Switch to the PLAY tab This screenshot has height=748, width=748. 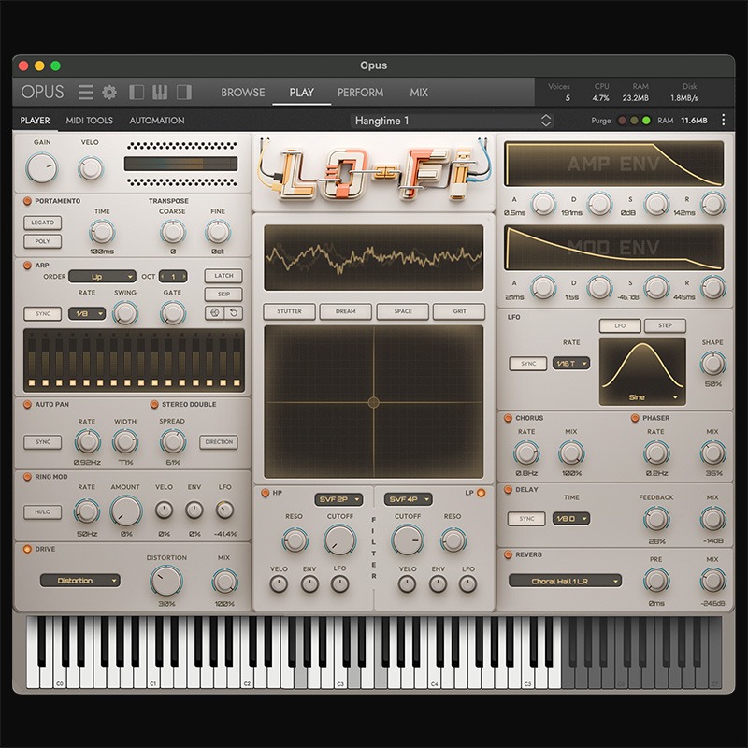(301, 92)
